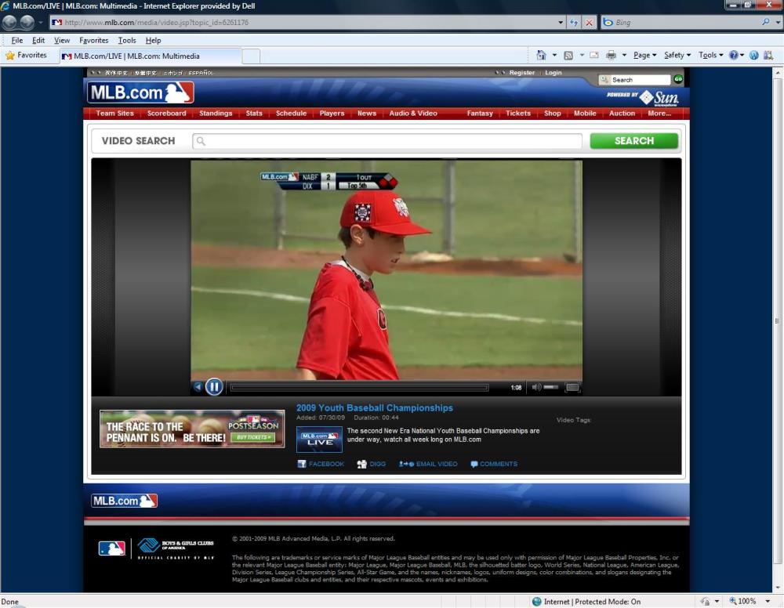Expand the Page dropdown menu
This screenshot has width=784, height=608.
(644, 56)
